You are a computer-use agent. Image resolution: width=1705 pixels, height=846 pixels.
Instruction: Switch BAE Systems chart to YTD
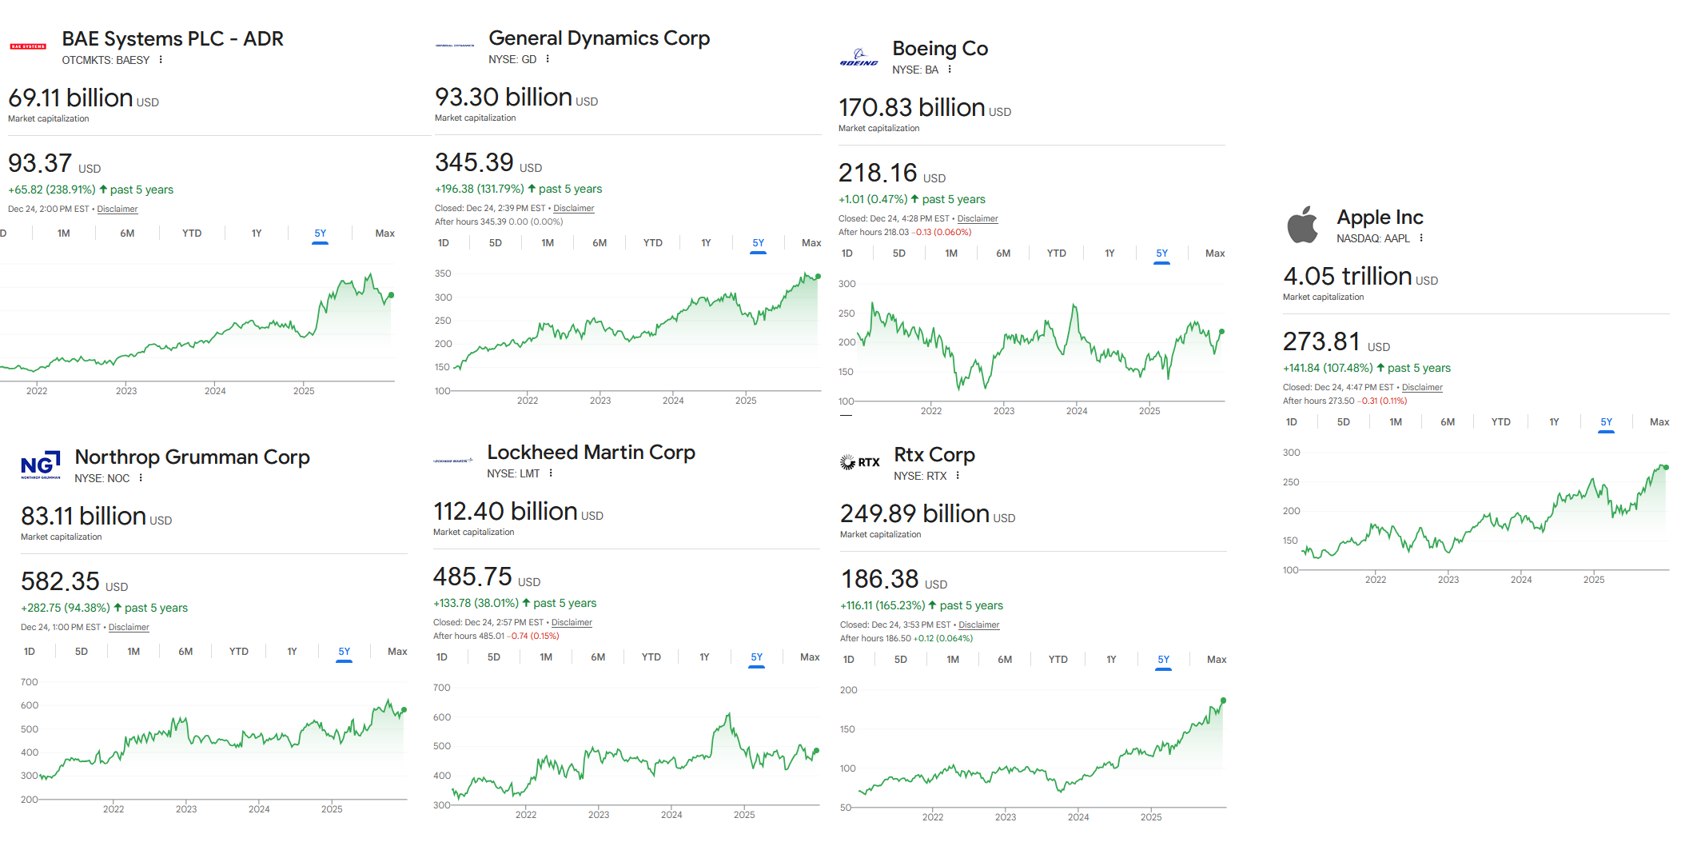pyautogui.click(x=192, y=233)
